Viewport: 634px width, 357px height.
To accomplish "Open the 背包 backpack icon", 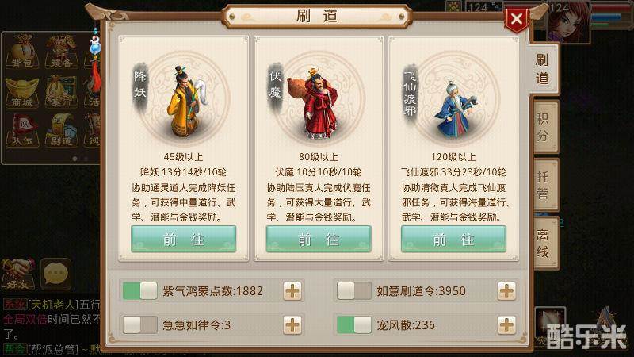I will tap(22, 52).
